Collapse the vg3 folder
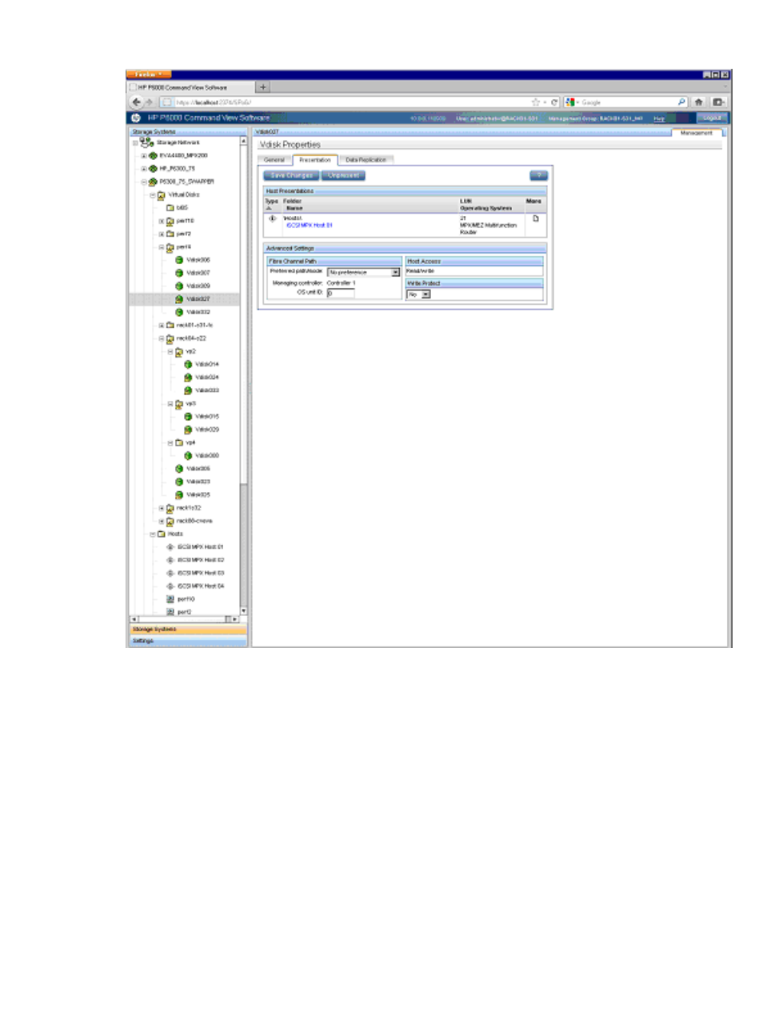The image size is (763, 1016). [170, 403]
